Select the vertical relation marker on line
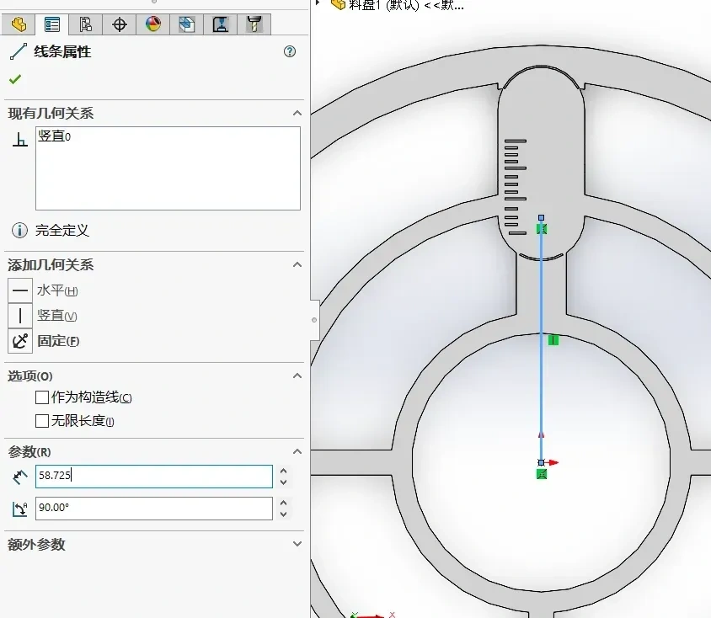 point(553,340)
